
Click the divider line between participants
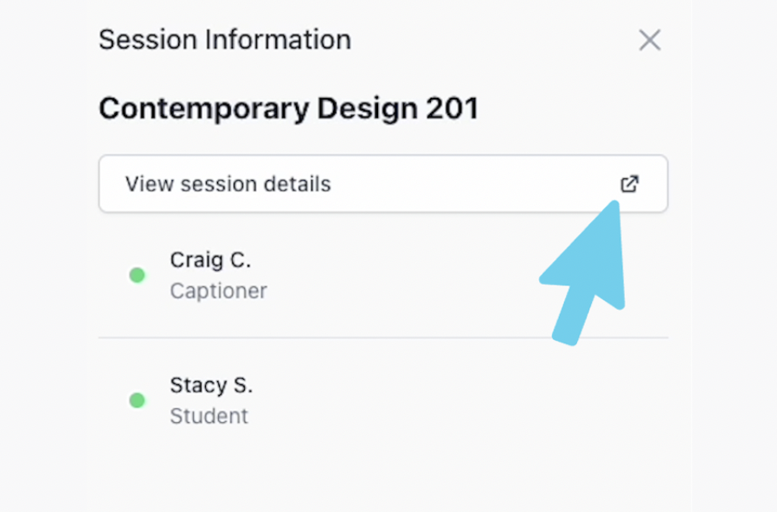(x=383, y=337)
